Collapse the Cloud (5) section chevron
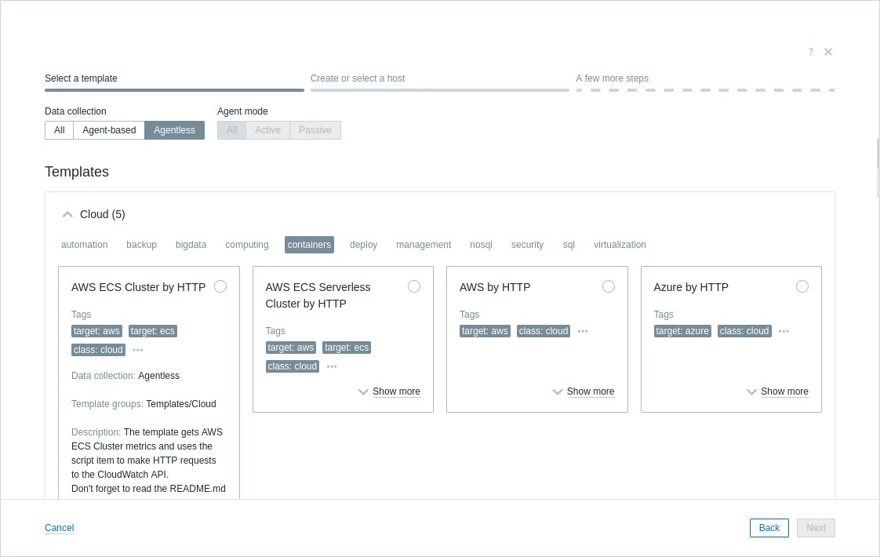This screenshot has width=880, height=557. coord(67,214)
